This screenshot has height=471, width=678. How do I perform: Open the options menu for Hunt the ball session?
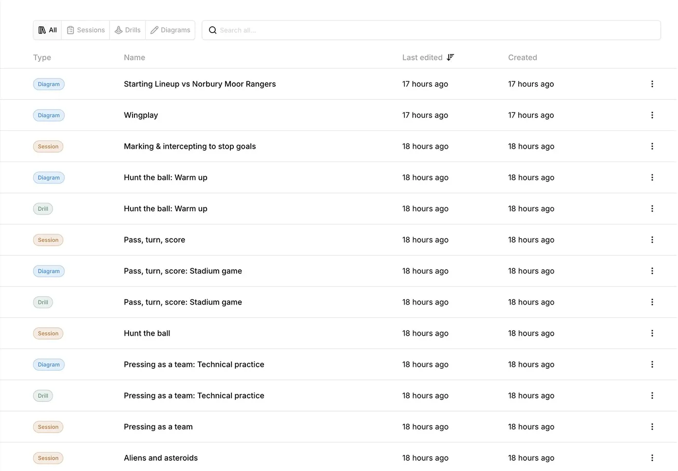click(652, 333)
